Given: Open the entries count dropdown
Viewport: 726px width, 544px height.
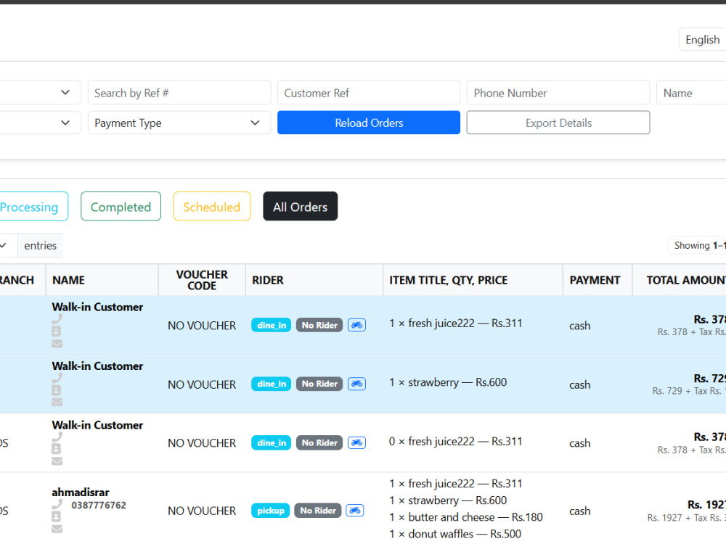Looking at the screenshot, I should 8,245.
